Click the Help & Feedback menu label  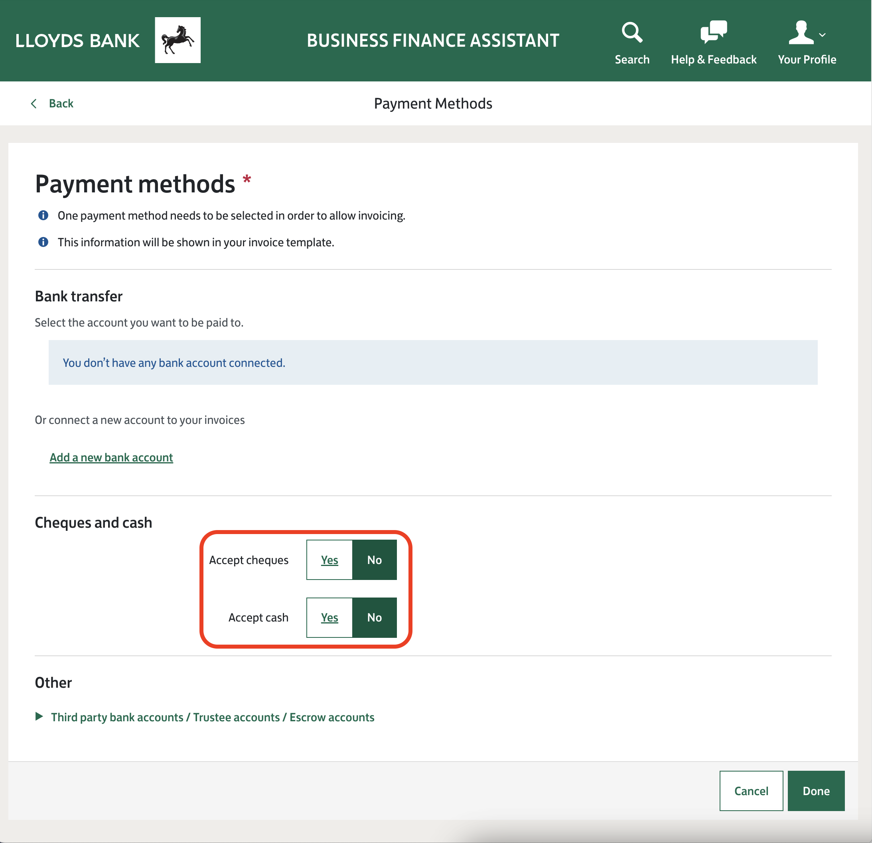pyautogui.click(x=713, y=59)
